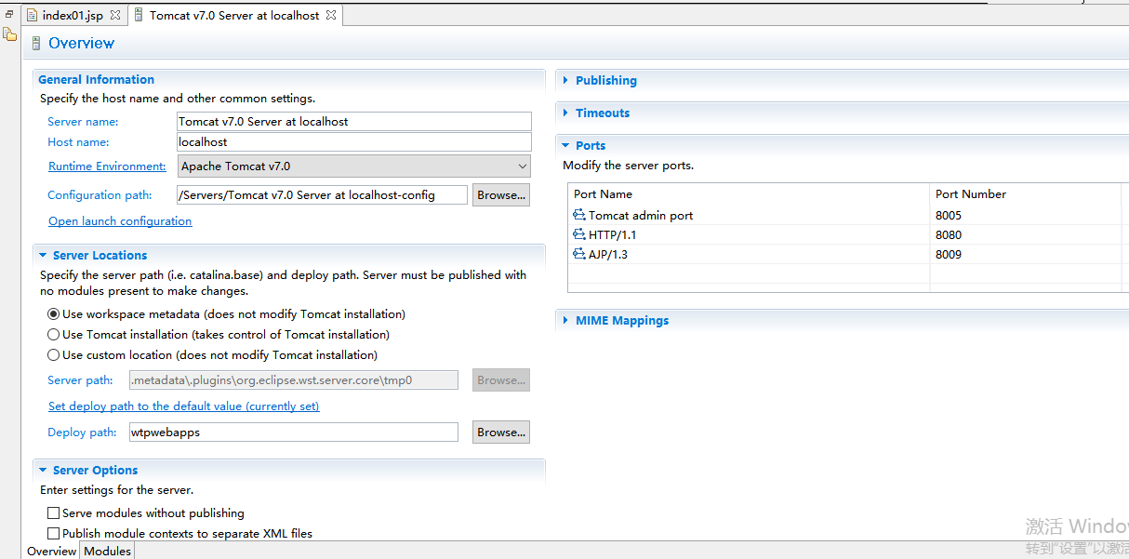The image size is (1129, 559).
Task: Click the Overview server icon in header
Action: (36, 44)
